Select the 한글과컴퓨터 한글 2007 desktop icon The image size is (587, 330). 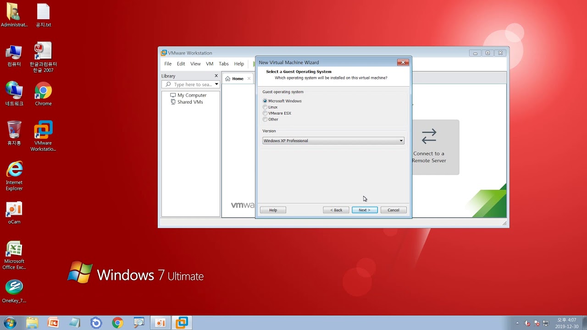tap(43, 58)
